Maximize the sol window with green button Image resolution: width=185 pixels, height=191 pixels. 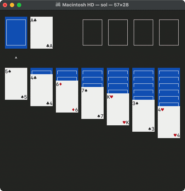coord(19,5)
